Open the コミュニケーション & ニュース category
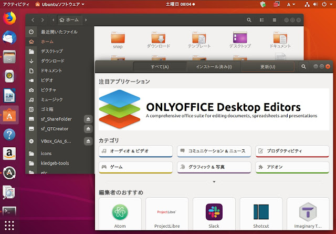This screenshot has height=234, width=336. 214,151
